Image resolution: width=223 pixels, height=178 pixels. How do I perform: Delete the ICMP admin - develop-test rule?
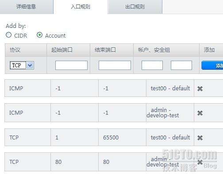pyautogui.click(x=200, y=113)
